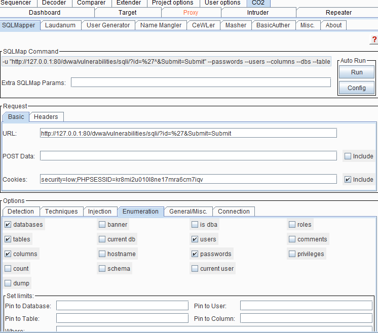Viewport: 378px width, 333px height.
Task: Open the Proxy tab
Action: (191, 13)
